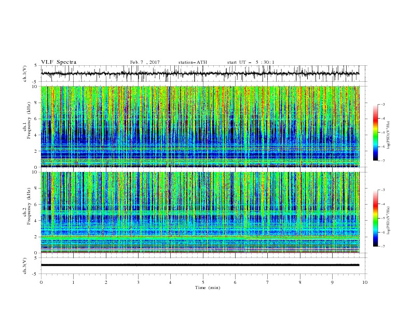Click the '-5' volt tick of ch.3 waveform

click(x=35, y=274)
